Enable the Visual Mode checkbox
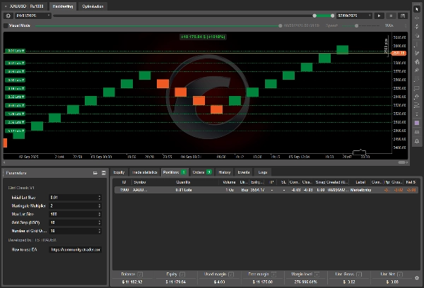This screenshot has width=424, height=288. tap(6, 25)
